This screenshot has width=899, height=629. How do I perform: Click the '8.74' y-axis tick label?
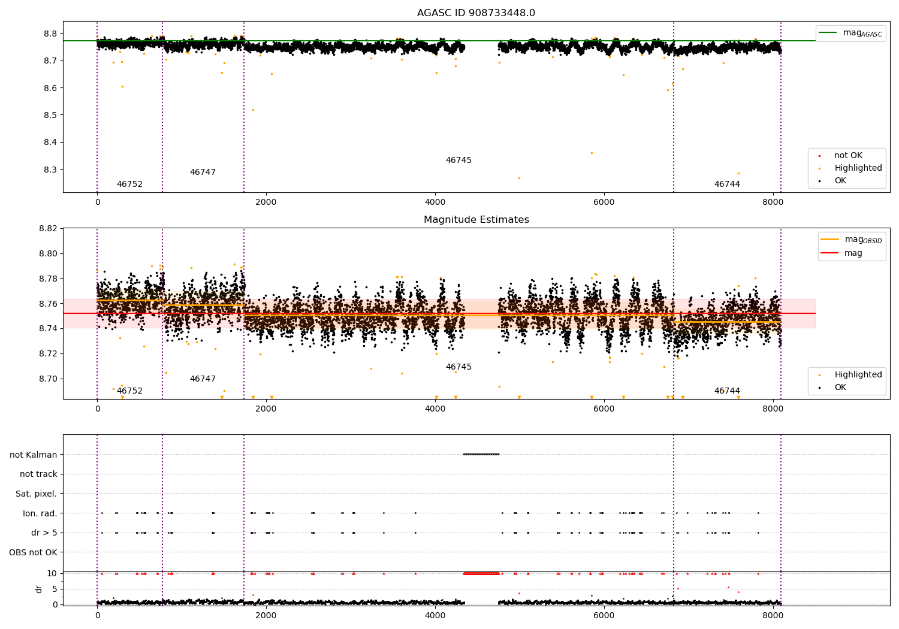49,328
